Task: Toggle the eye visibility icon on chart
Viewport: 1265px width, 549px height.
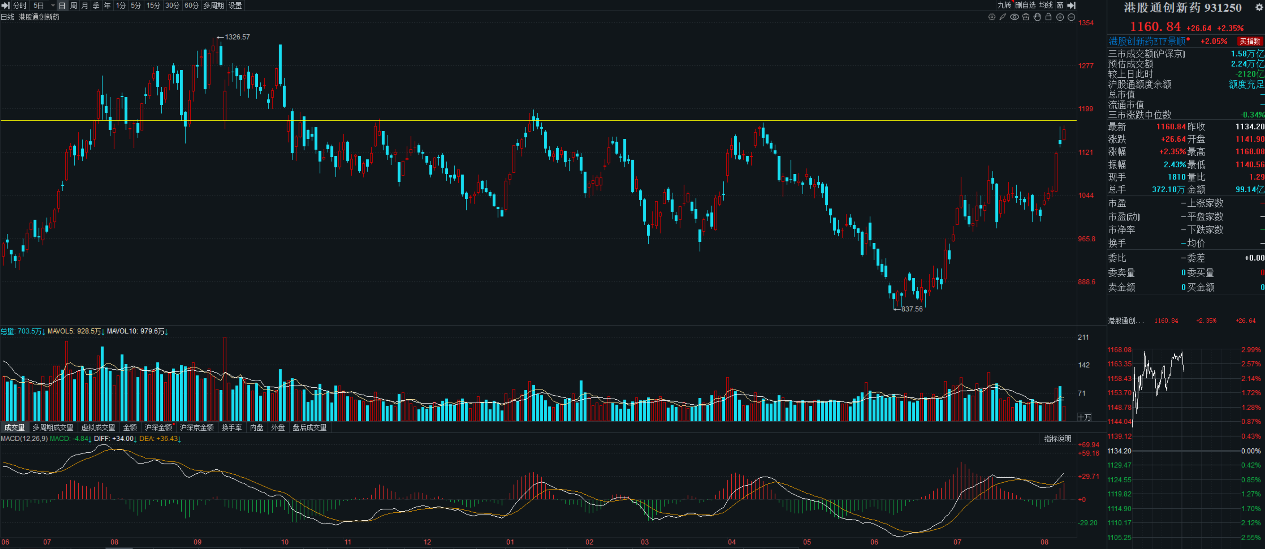Action: pyautogui.click(x=1014, y=17)
